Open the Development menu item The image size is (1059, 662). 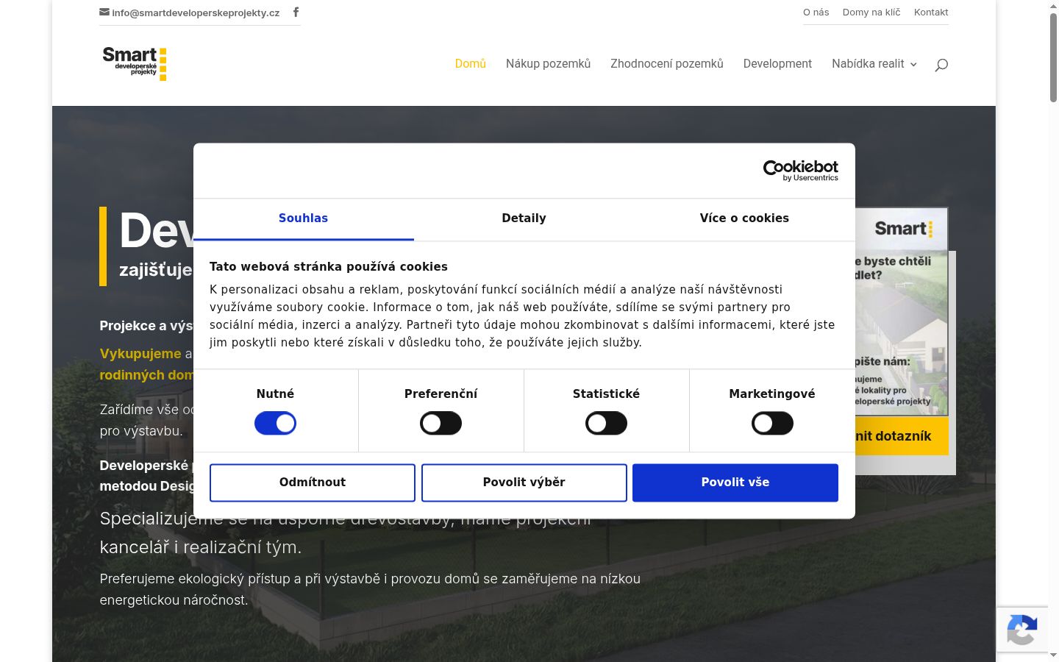(777, 64)
